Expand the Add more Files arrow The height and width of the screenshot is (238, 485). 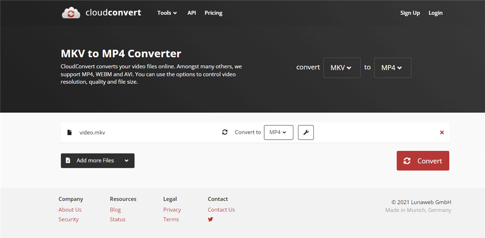[126, 160]
